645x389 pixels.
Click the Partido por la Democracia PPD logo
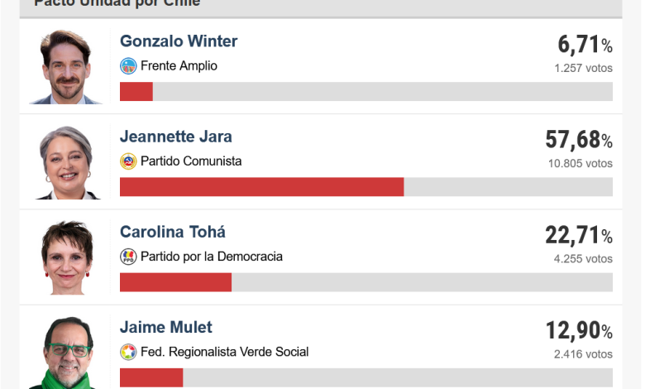128,257
